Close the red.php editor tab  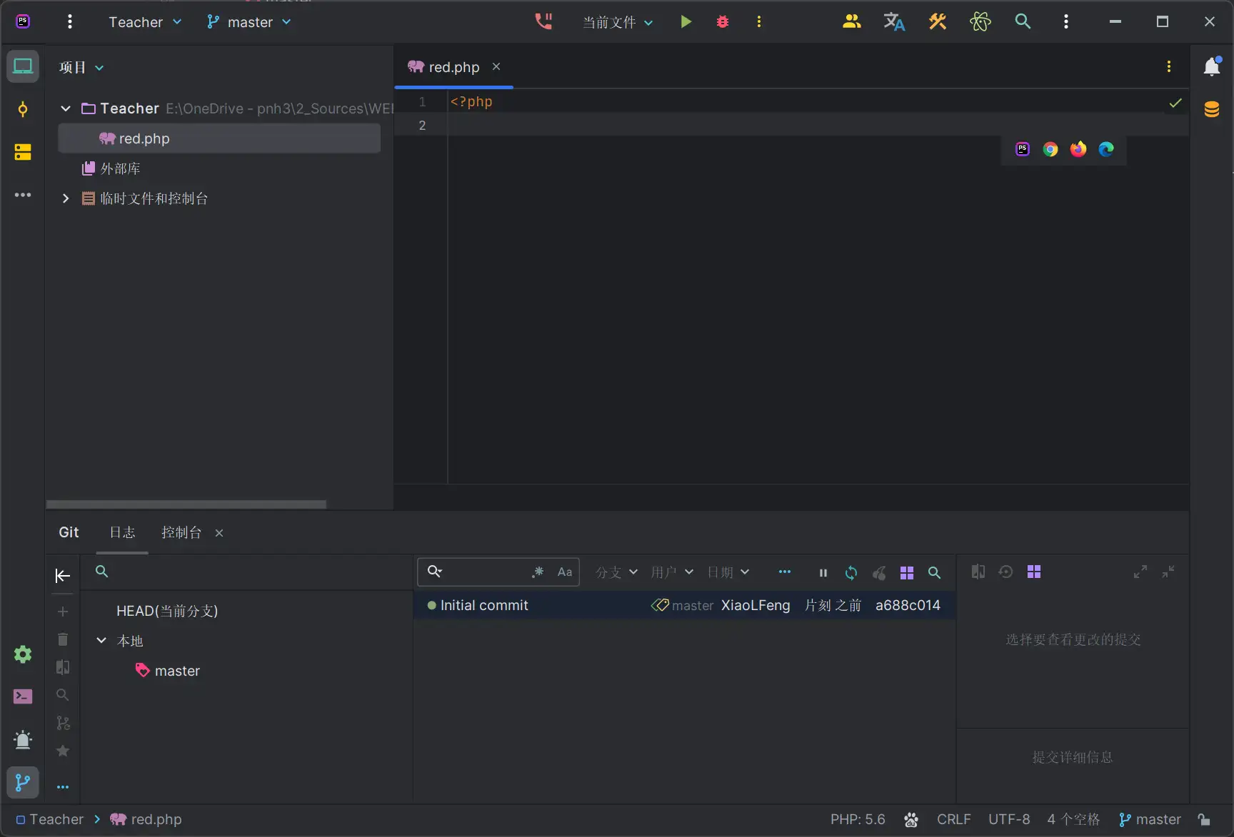pos(496,66)
